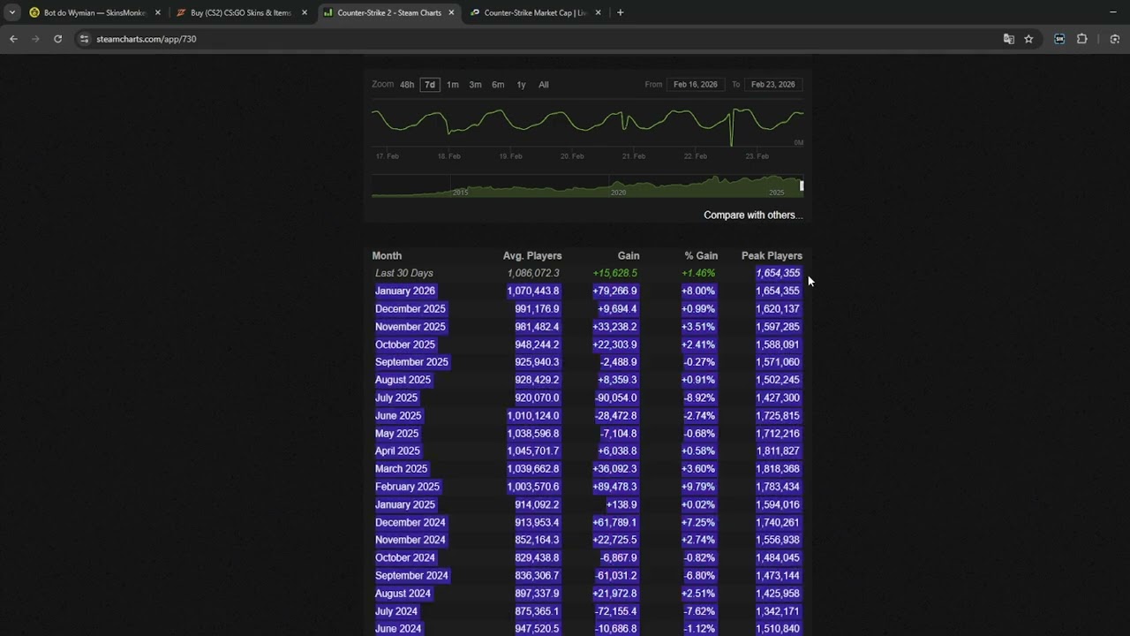Select the December 2025 month cell

(x=411, y=309)
